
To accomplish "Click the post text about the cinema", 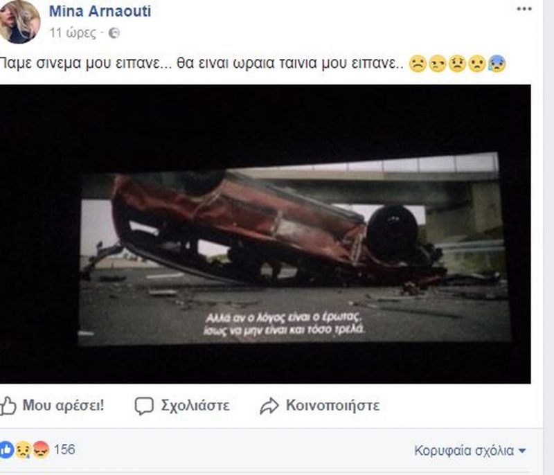I will tap(202, 63).
